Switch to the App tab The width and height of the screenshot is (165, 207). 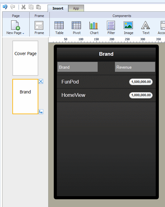point(76,8)
